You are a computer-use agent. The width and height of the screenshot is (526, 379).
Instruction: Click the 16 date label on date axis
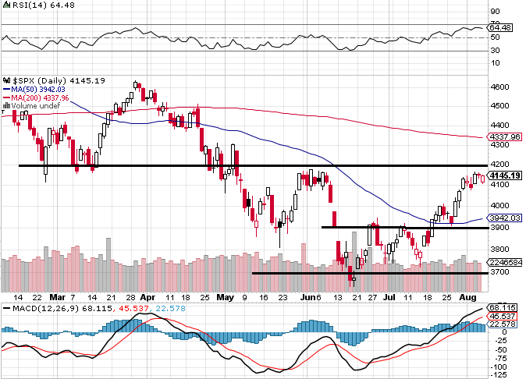[264, 298]
